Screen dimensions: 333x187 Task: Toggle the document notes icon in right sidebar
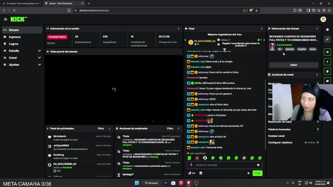click(327, 71)
